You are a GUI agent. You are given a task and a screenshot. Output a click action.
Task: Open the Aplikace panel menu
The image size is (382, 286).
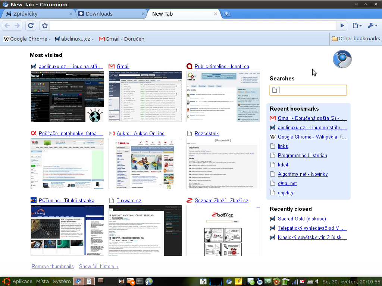(22, 282)
